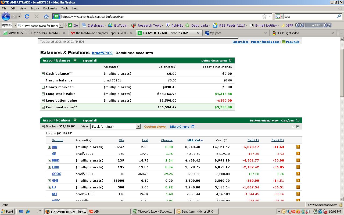Click in the Google search box
This screenshot has height=215, width=344.
tap(309, 16)
